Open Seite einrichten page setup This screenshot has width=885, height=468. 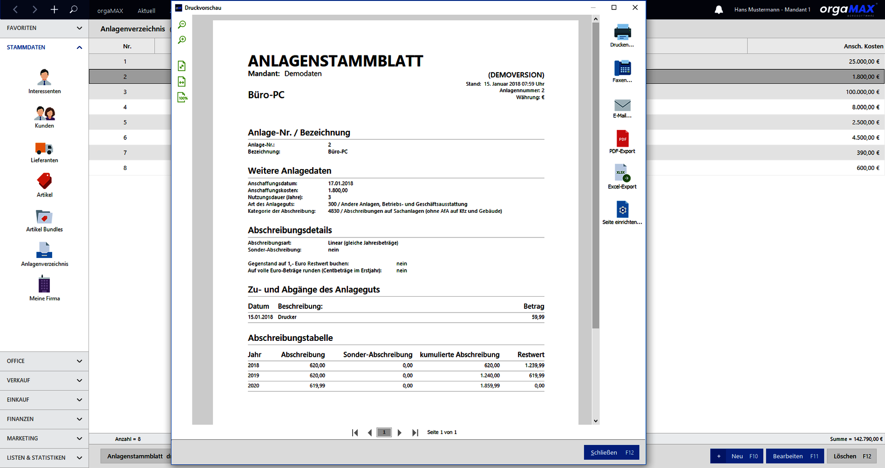[x=622, y=213]
